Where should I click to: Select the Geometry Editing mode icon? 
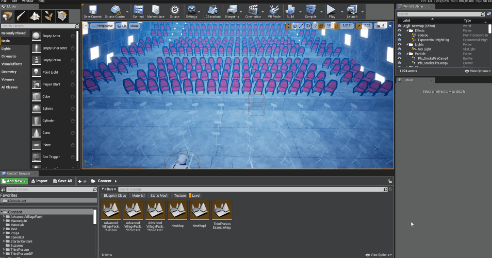[x=62, y=15]
